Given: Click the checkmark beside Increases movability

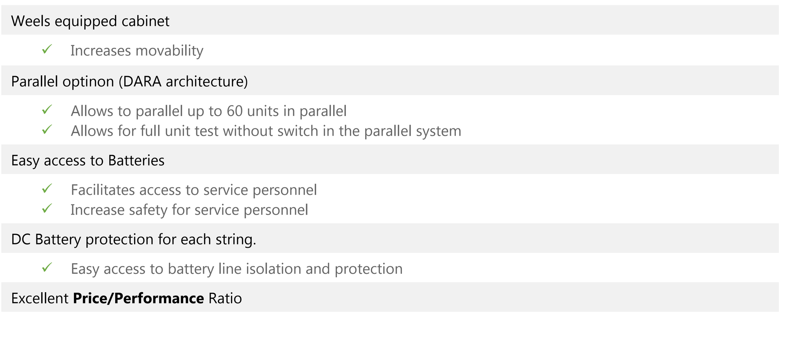Looking at the screenshot, I should click(x=47, y=50).
